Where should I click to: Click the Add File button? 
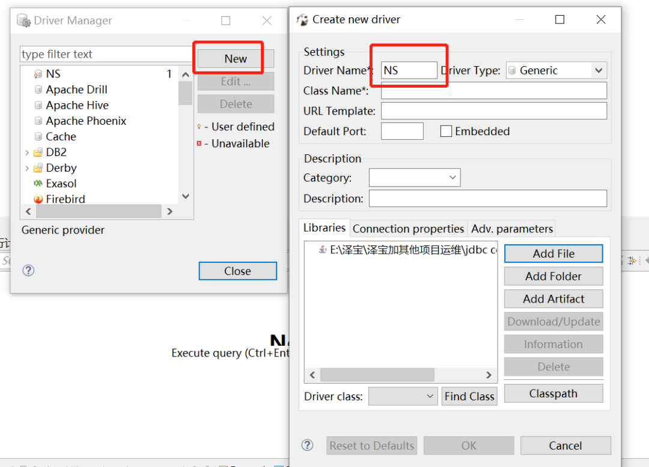553,253
